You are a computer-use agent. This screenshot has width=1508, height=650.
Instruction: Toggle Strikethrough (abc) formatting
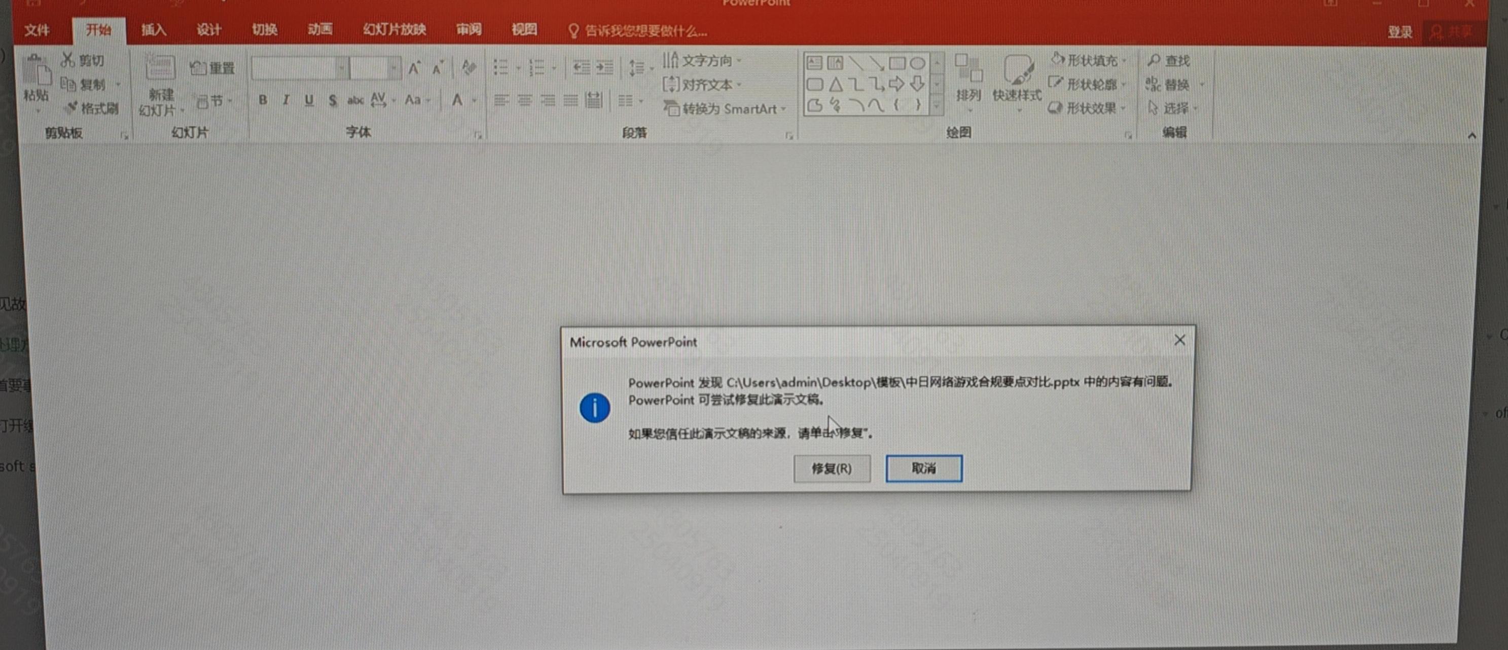tap(355, 101)
